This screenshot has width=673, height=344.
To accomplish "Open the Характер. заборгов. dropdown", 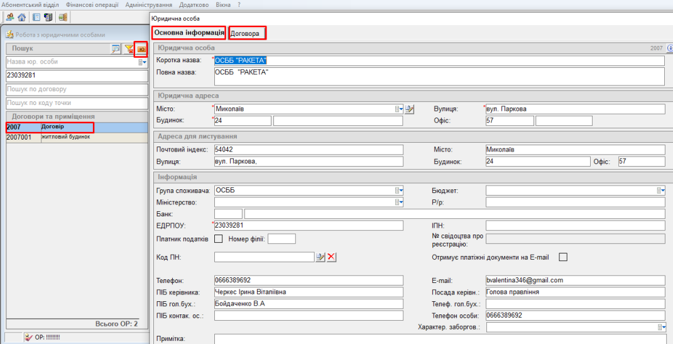I will point(660,327).
